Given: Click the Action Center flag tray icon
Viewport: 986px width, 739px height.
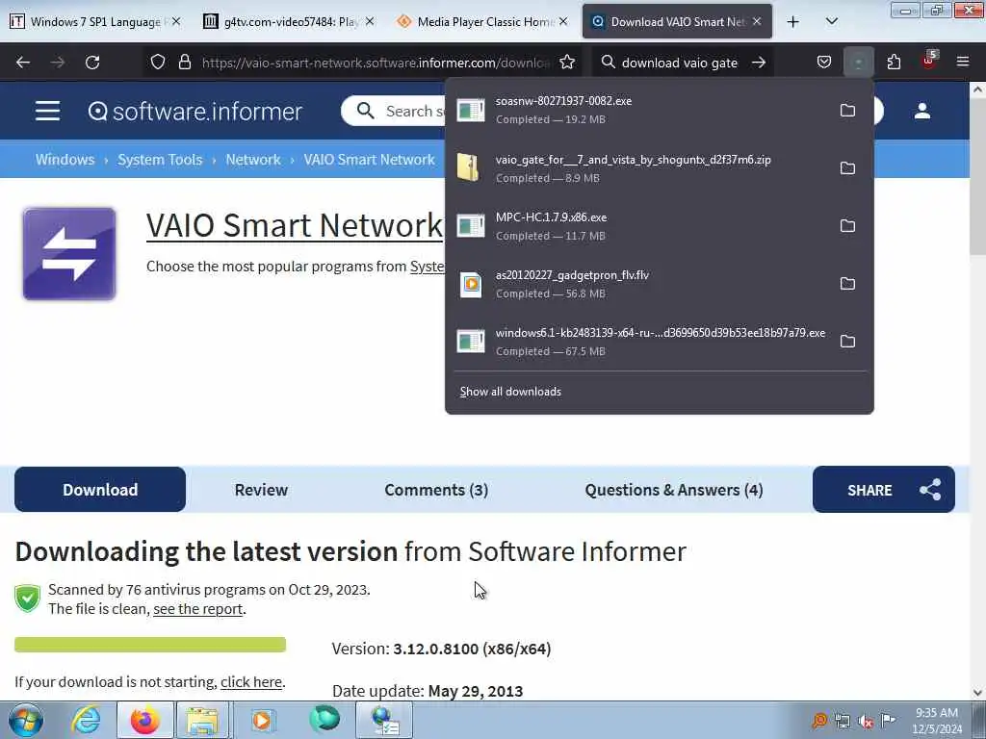Looking at the screenshot, I should tap(888, 721).
